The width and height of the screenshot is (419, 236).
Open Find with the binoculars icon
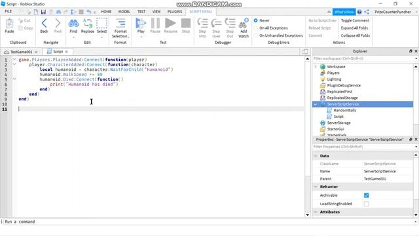tap(73, 24)
